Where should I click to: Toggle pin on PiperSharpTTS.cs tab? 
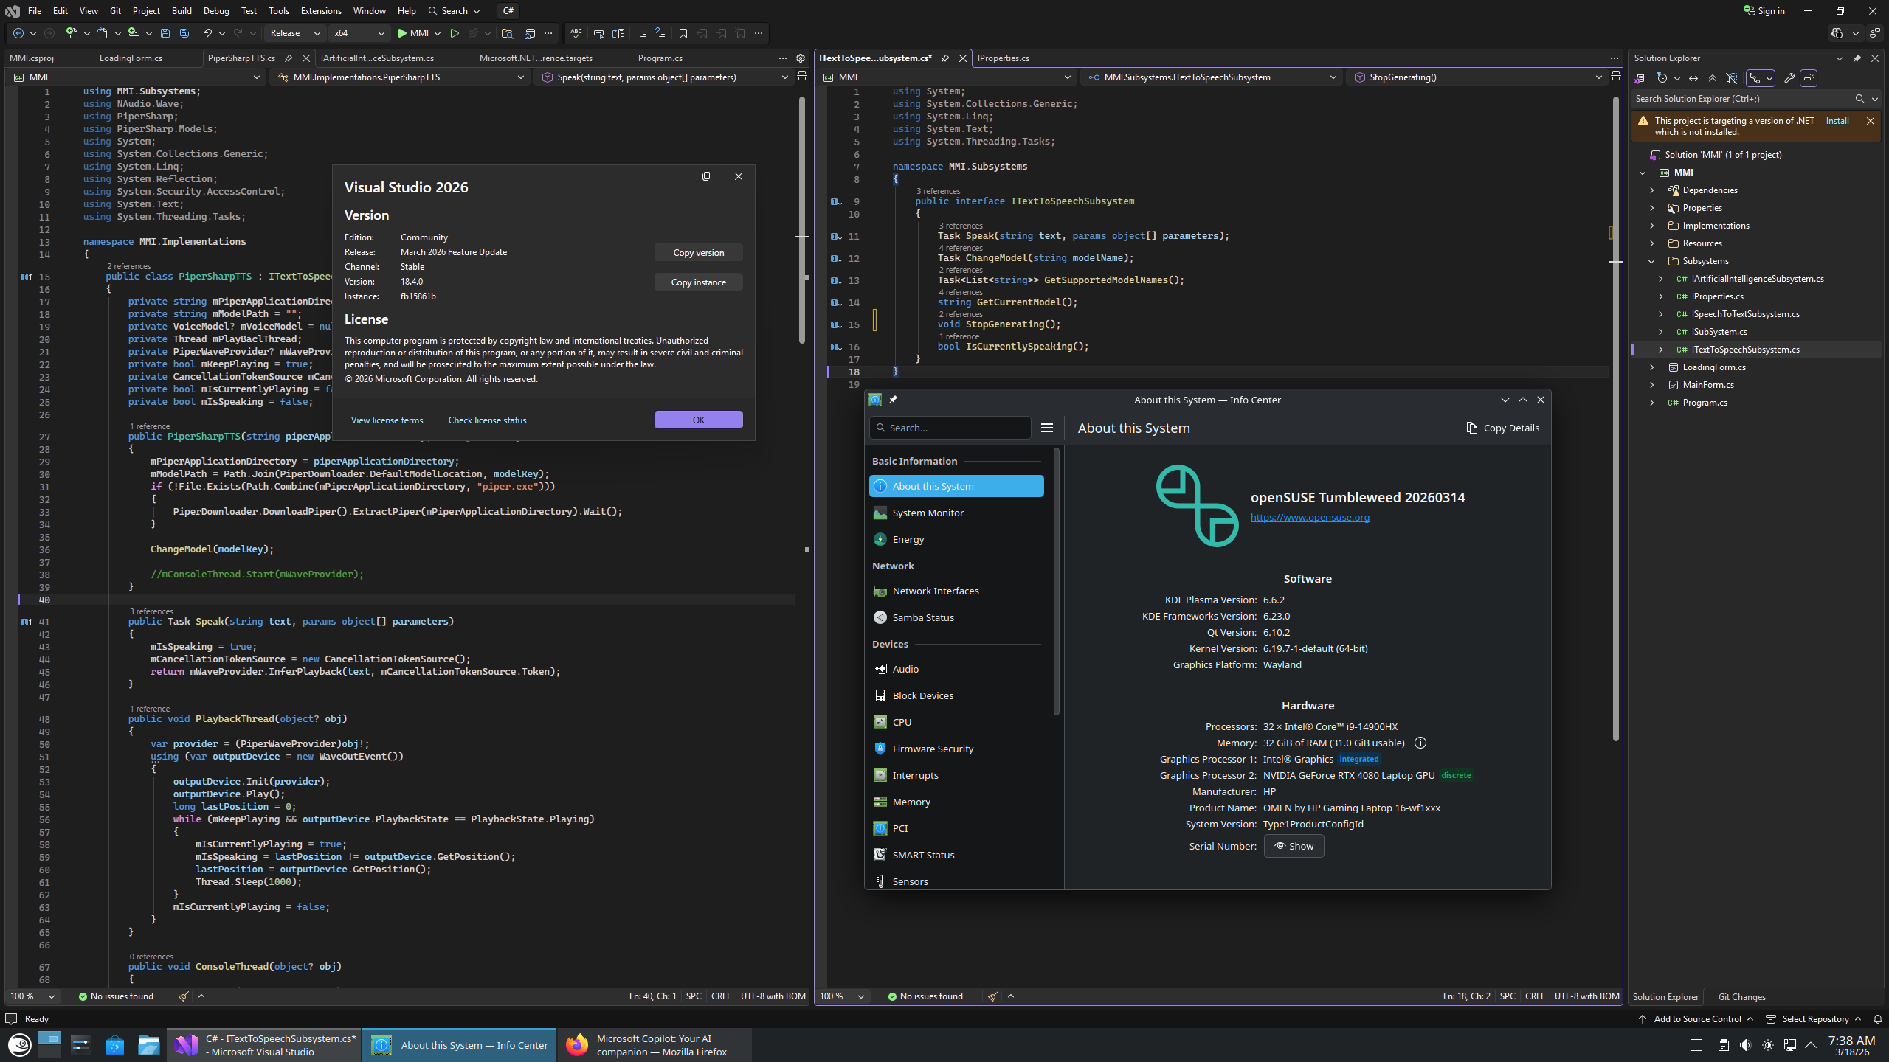289,58
